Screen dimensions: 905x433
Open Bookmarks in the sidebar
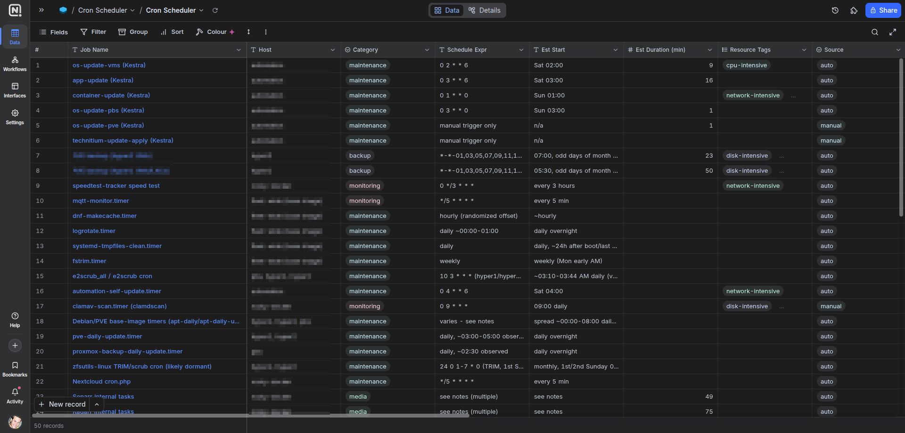tap(15, 369)
